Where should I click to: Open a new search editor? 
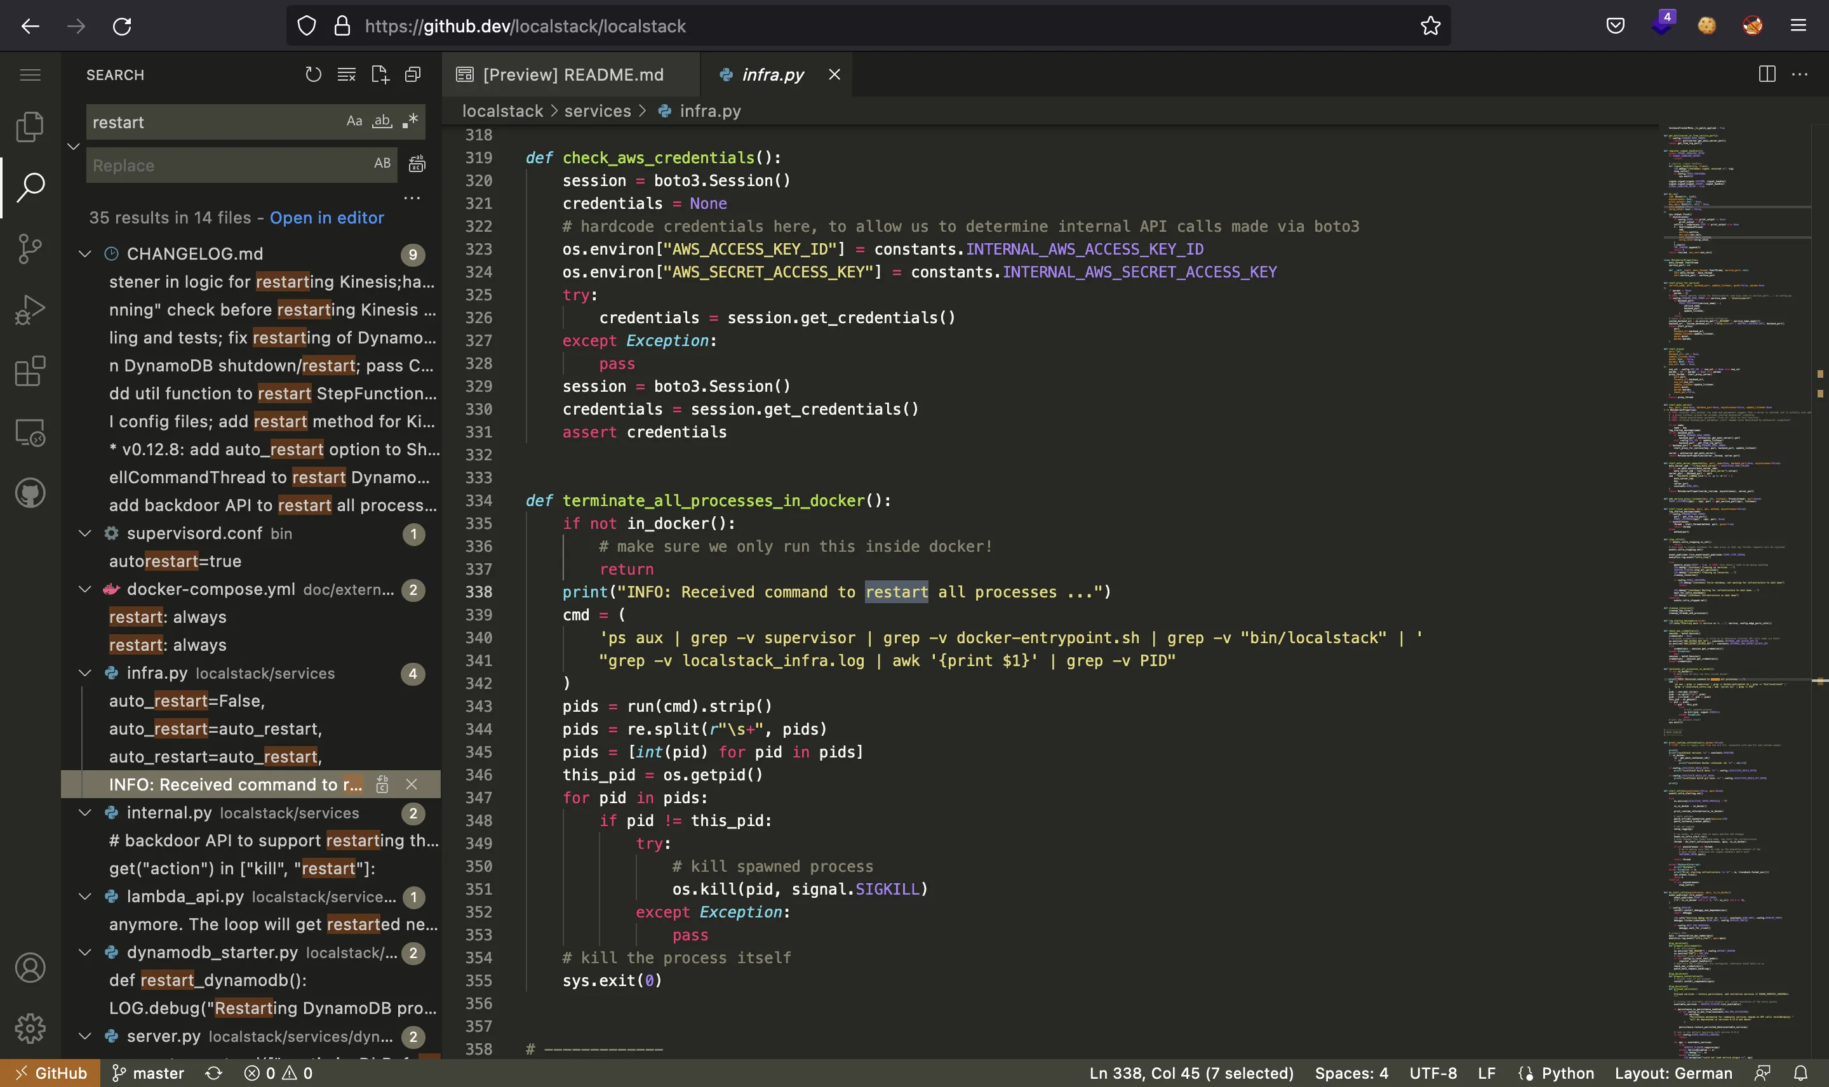pyautogui.click(x=379, y=75)
